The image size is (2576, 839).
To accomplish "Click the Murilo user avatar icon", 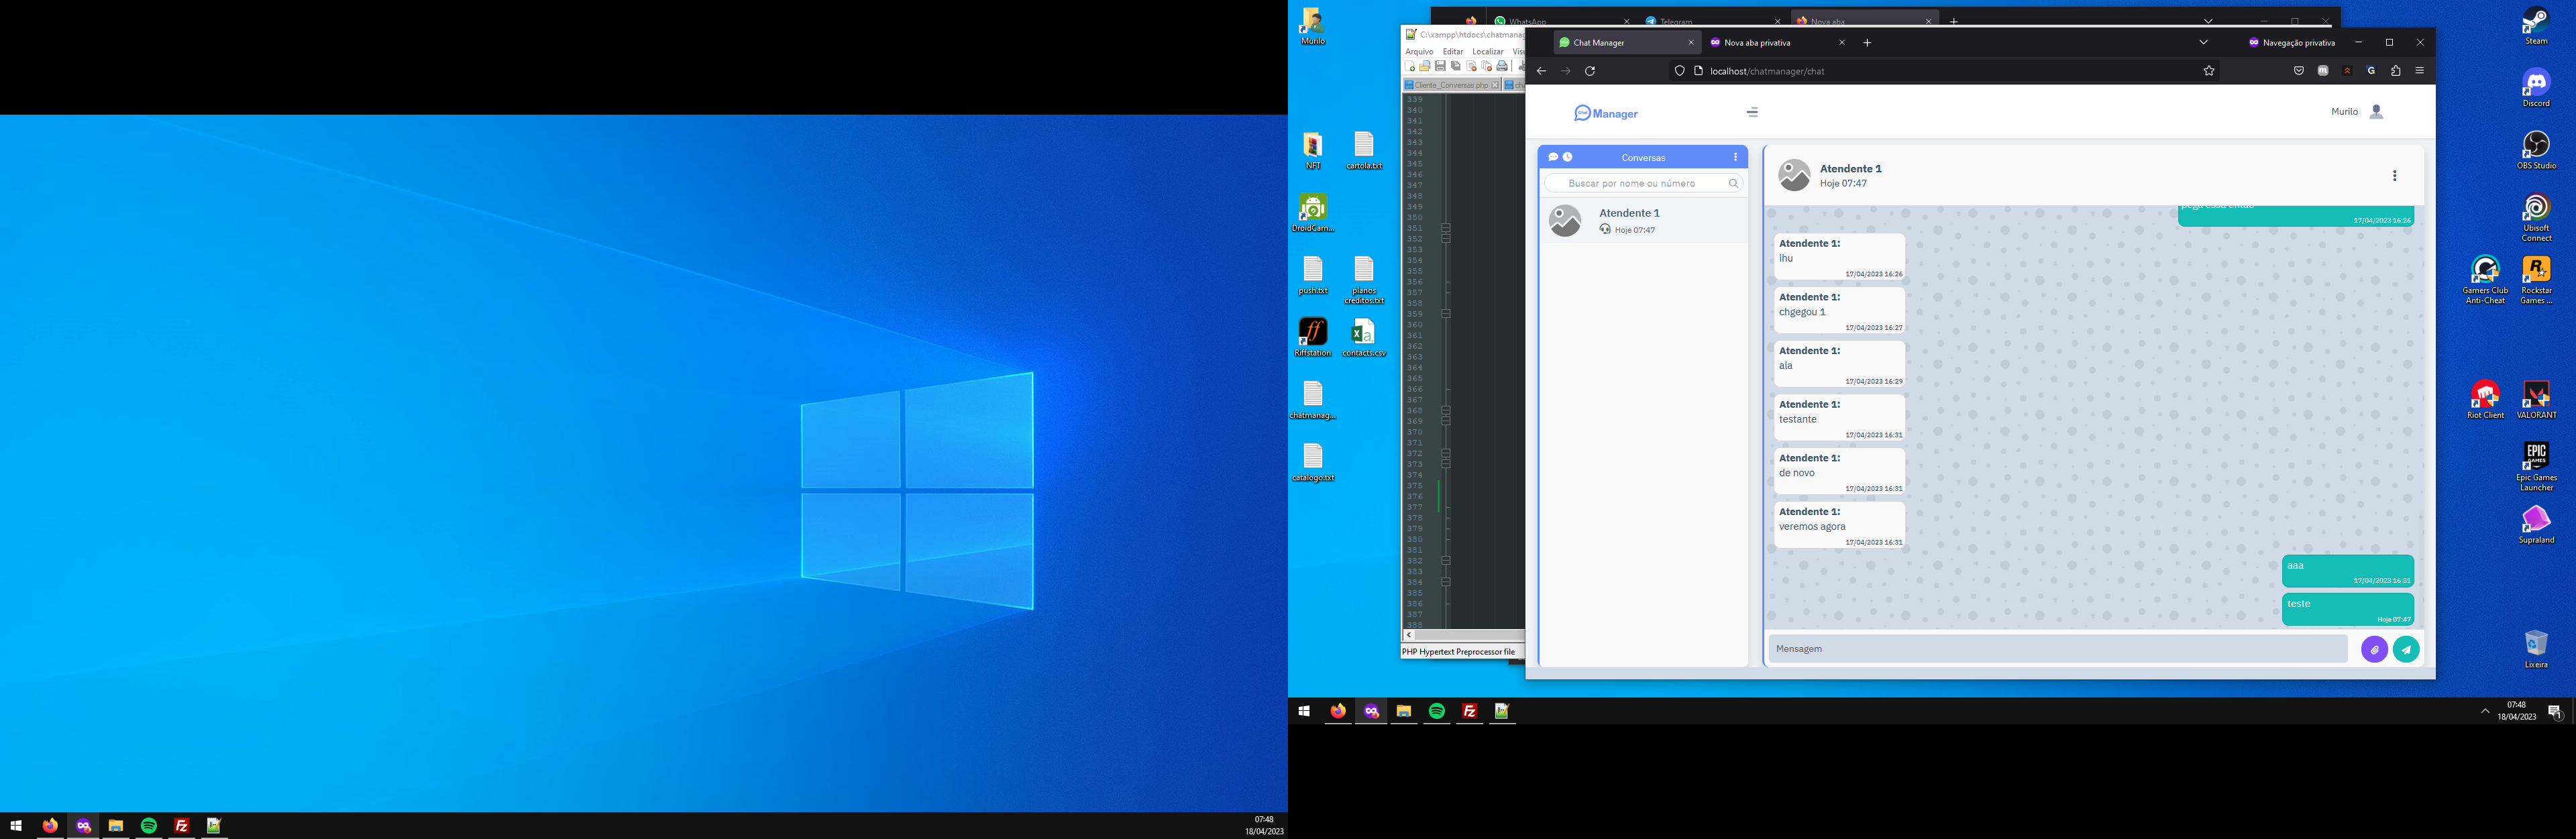I will point(2377,112).
